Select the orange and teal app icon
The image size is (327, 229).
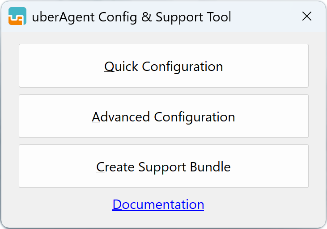pos(17,17)
